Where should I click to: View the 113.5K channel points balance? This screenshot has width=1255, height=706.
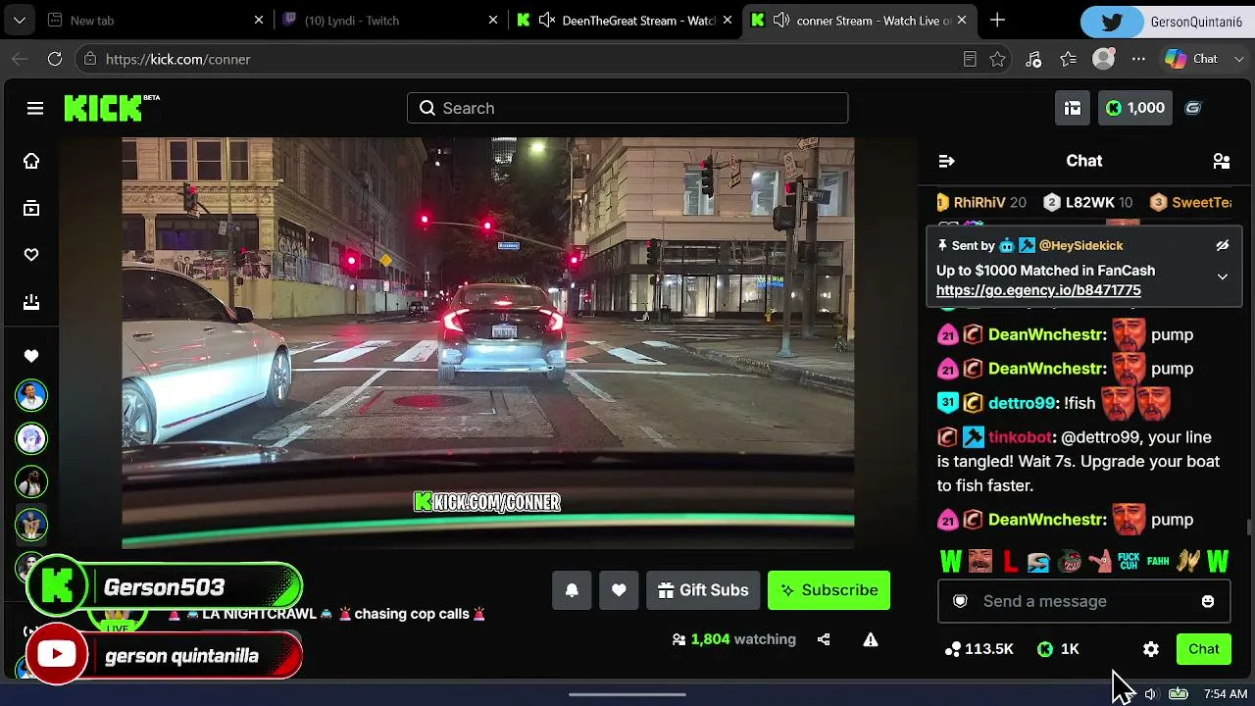tap(979, 649)
